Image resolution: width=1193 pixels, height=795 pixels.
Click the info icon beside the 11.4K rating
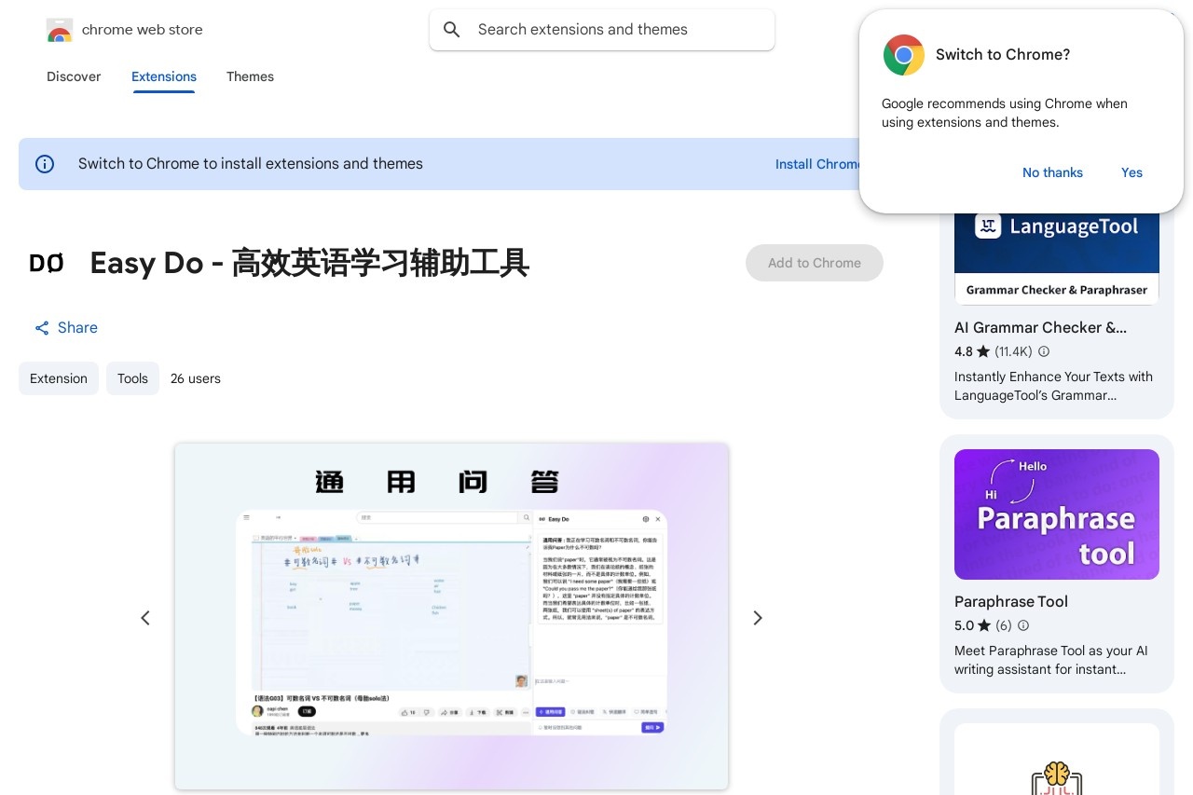click(x=1044, y=351)
